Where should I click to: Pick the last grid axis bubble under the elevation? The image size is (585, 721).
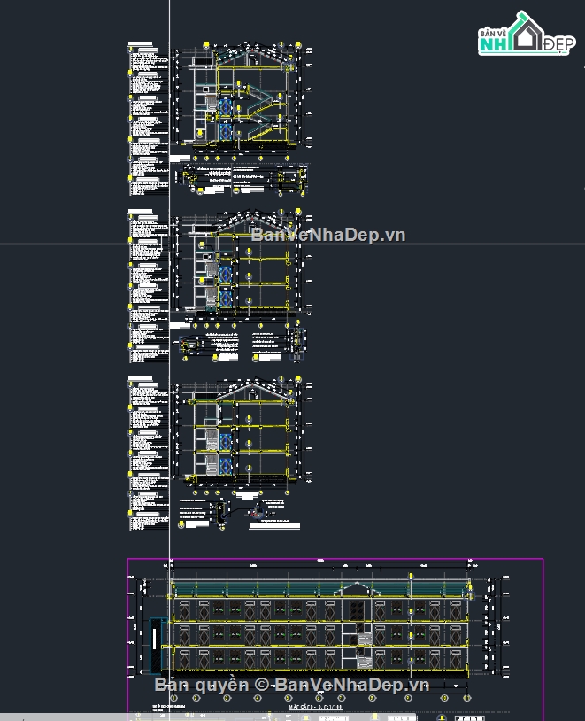pyautogui.click(x=467, y=698)
